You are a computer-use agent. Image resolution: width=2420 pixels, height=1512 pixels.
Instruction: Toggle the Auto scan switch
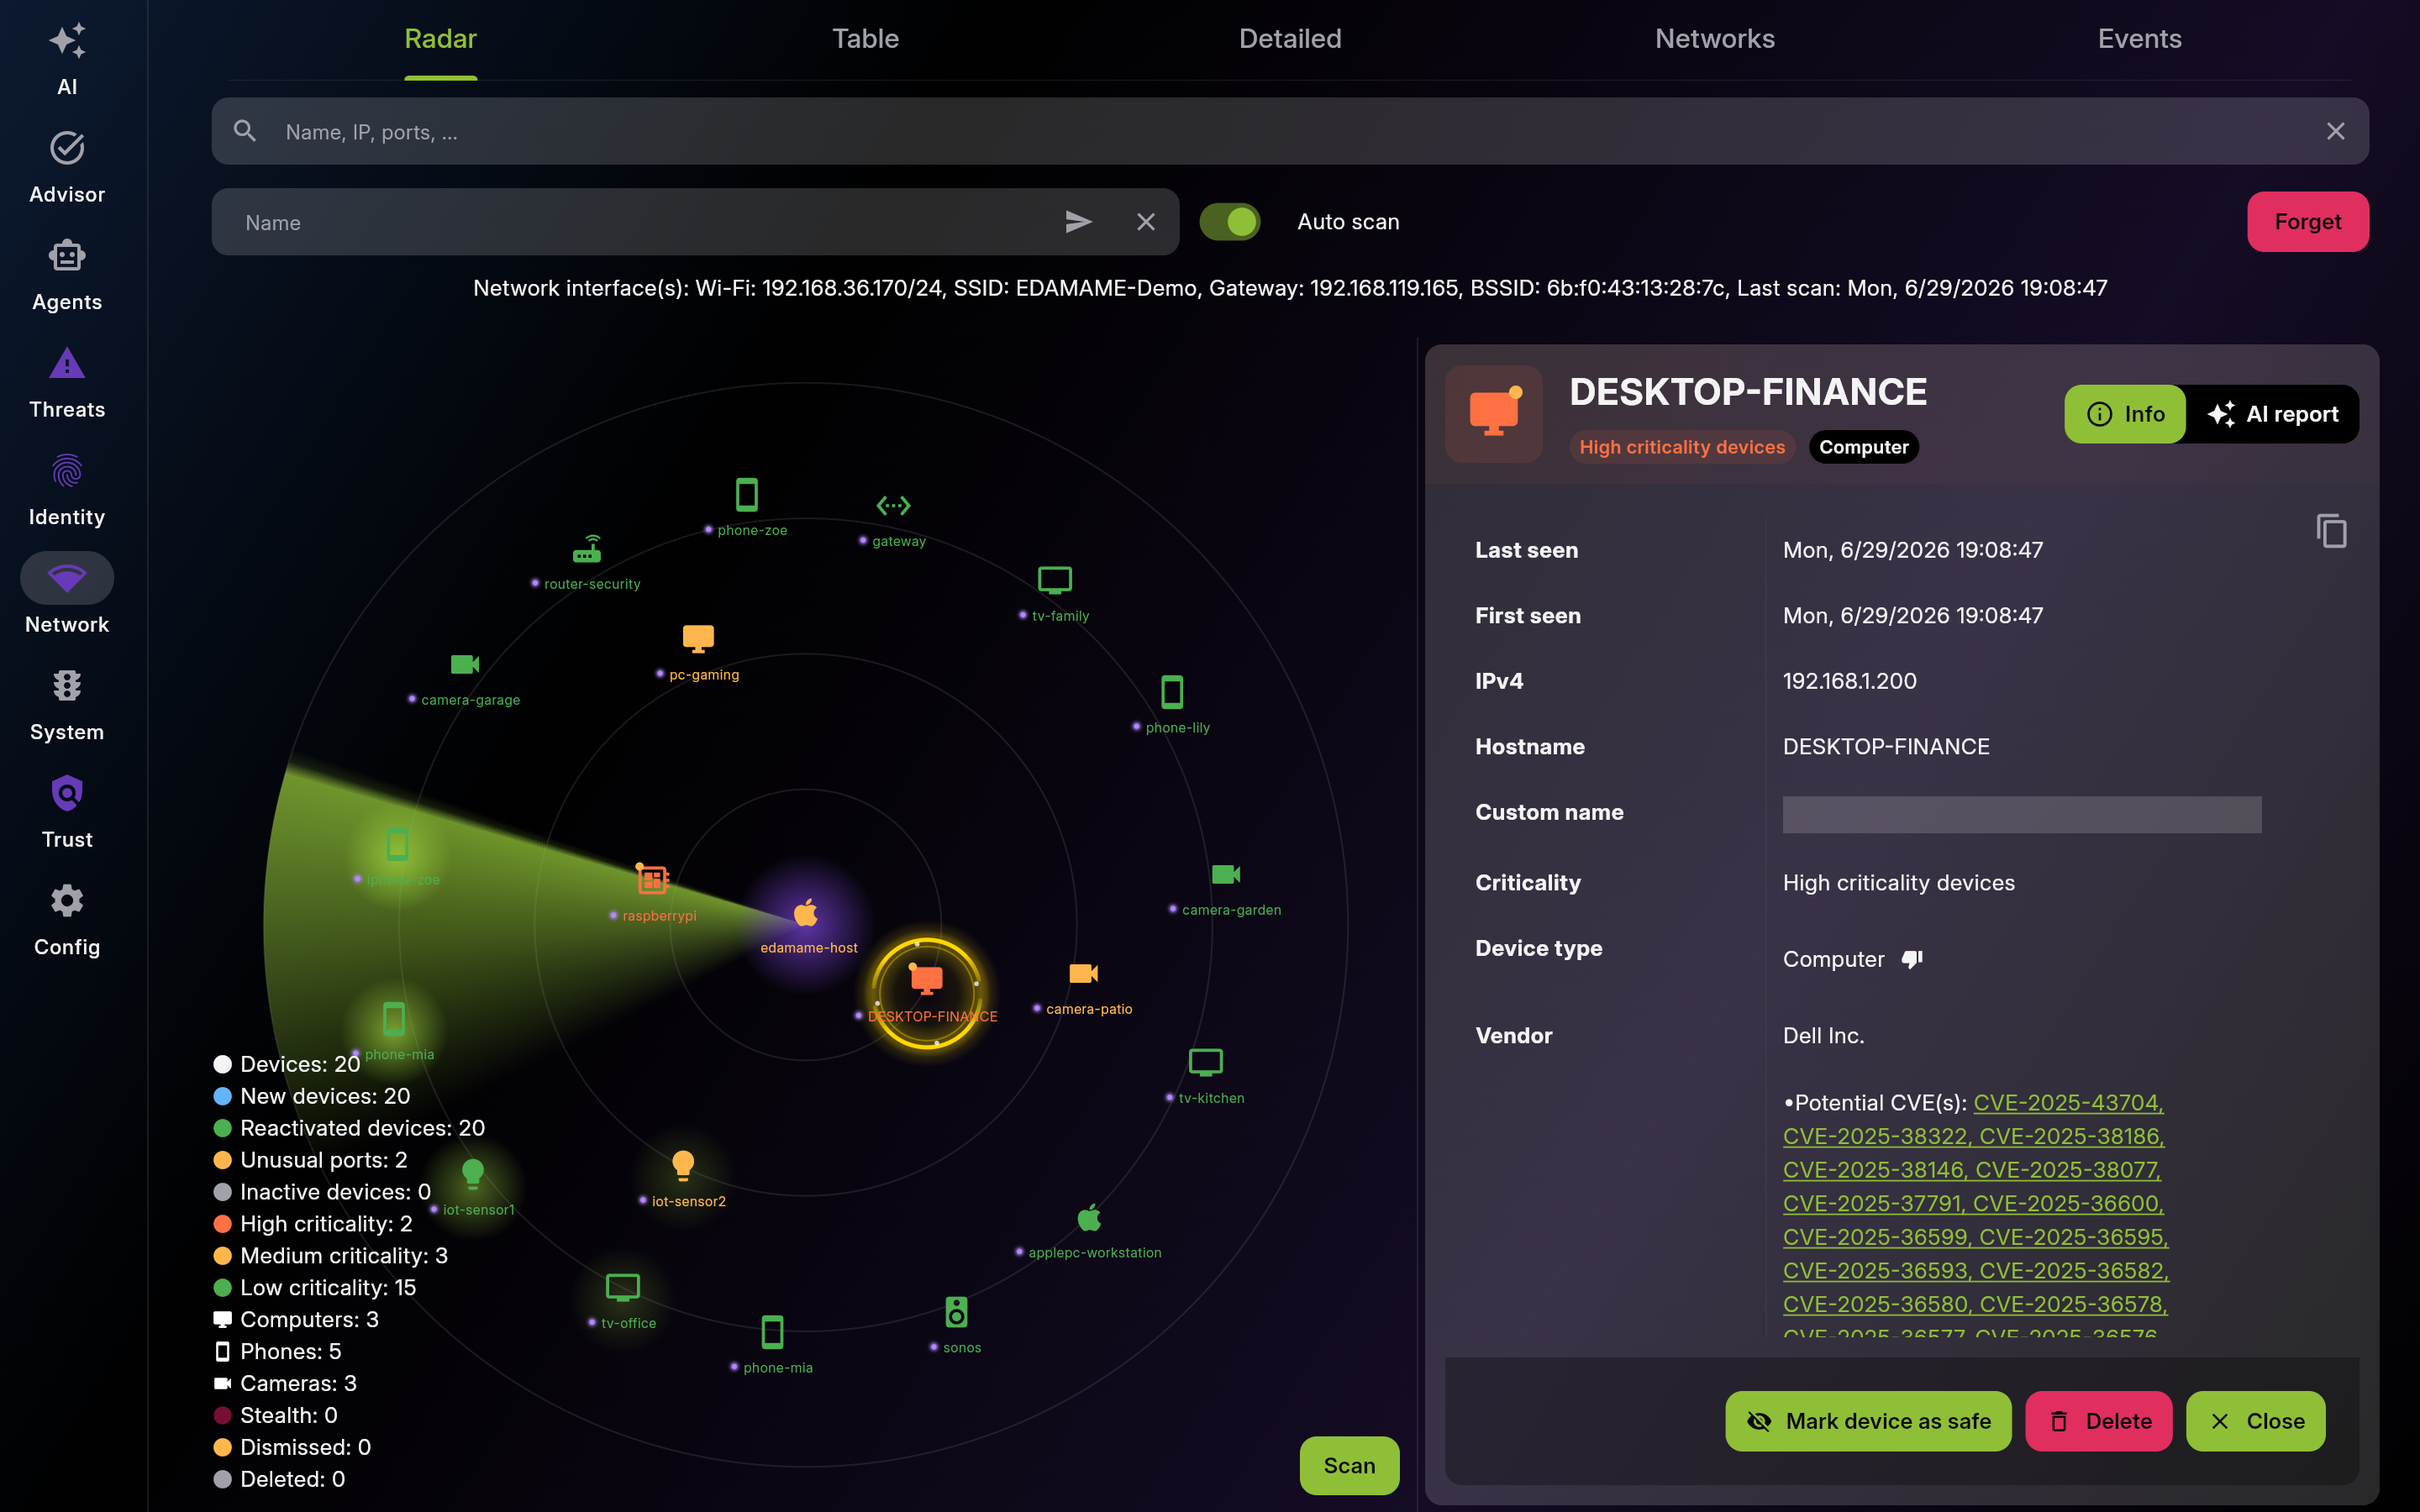coord(1230,222)
